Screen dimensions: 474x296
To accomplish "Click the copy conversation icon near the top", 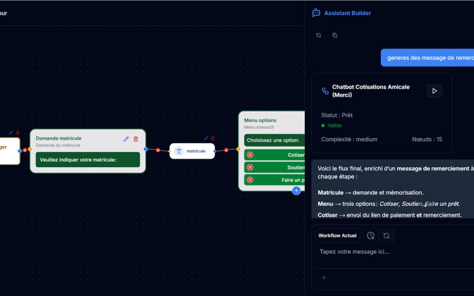I will click(x=335, y=35).
